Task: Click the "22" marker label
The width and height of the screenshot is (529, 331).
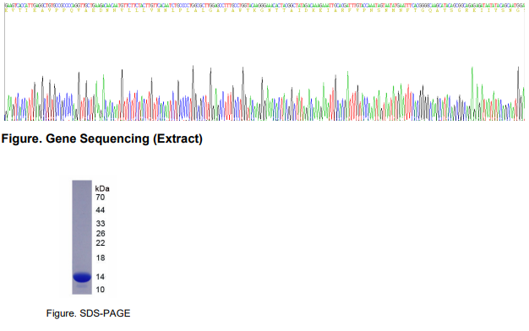Action: click(101, 243)
